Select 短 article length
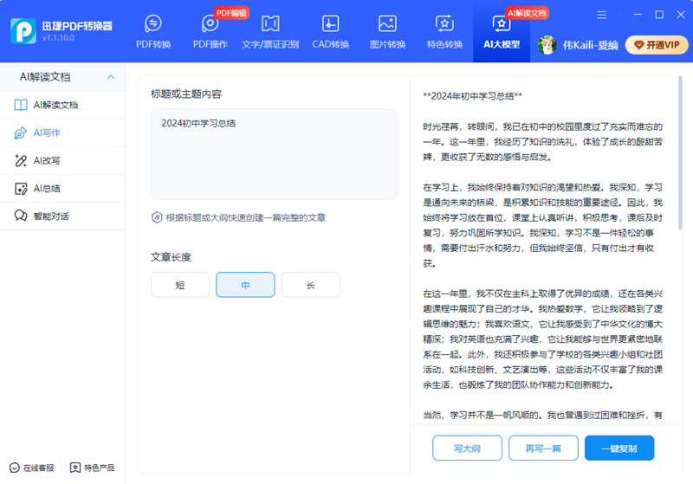693x484 pixels. [180, 285]
